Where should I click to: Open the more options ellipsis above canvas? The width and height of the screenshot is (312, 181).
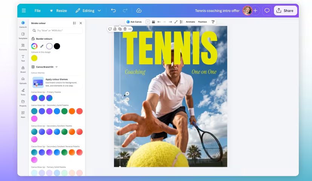[130, 29]
